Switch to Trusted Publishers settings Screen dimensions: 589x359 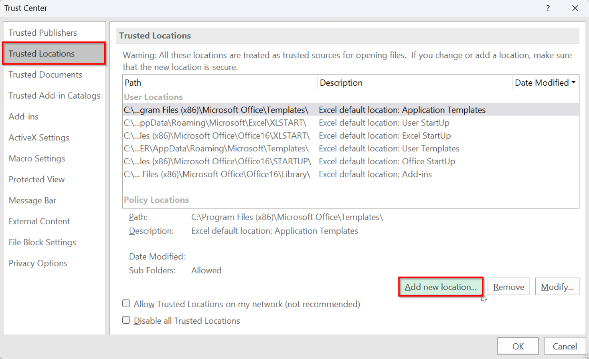click(x=43, y=33)
